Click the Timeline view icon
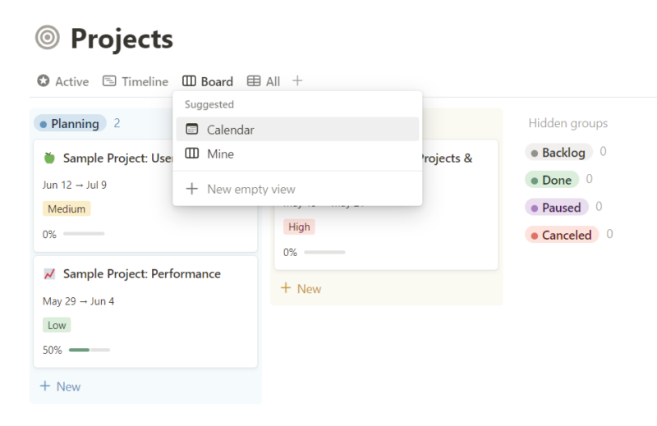 point(109,81)
